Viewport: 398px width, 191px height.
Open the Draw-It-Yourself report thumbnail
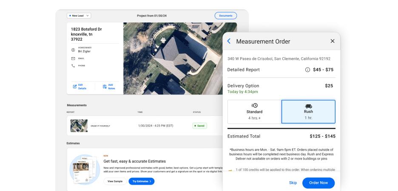(79, 126)
